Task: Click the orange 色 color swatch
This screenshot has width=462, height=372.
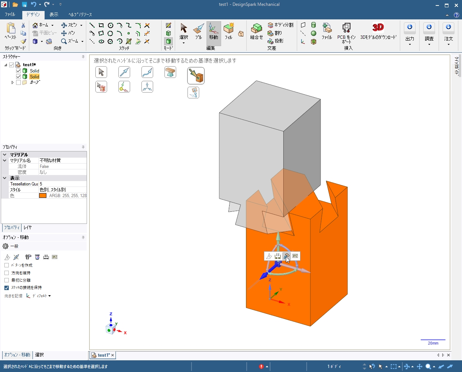Action: 43,196
